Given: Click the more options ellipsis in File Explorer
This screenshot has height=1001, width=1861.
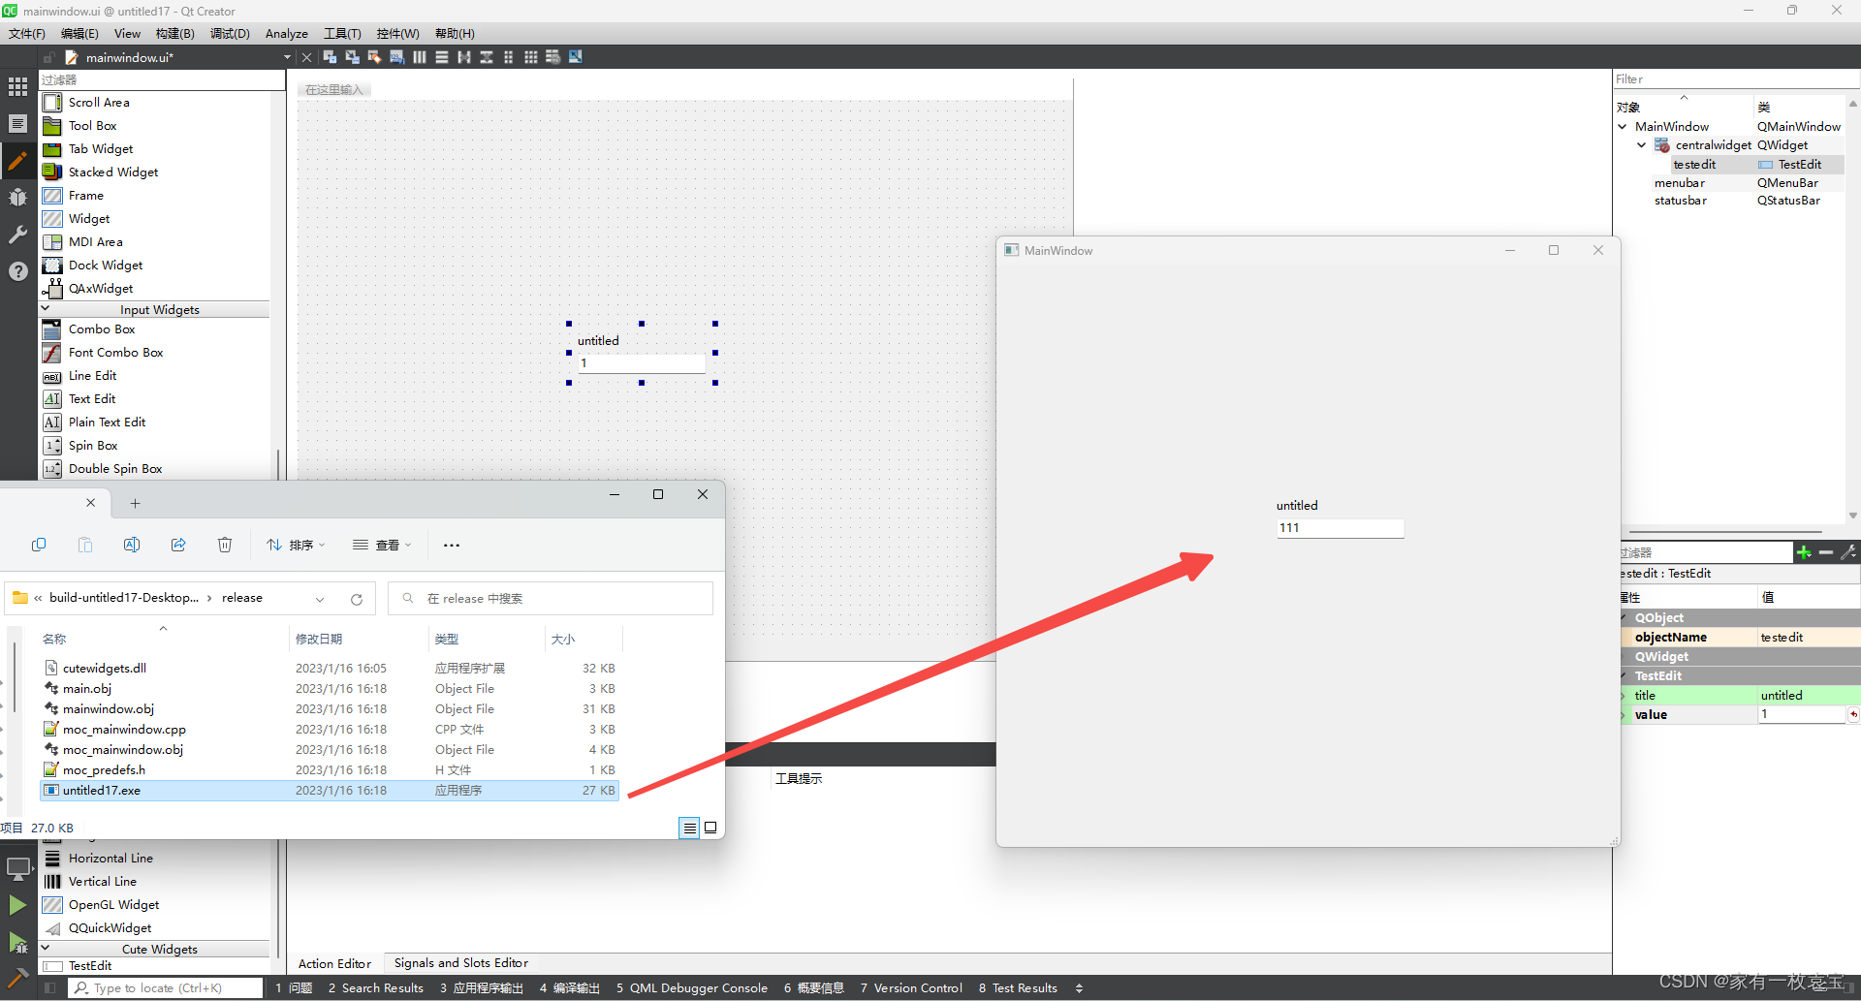Looking at the screenshot, I should click(x=452, y=545).
